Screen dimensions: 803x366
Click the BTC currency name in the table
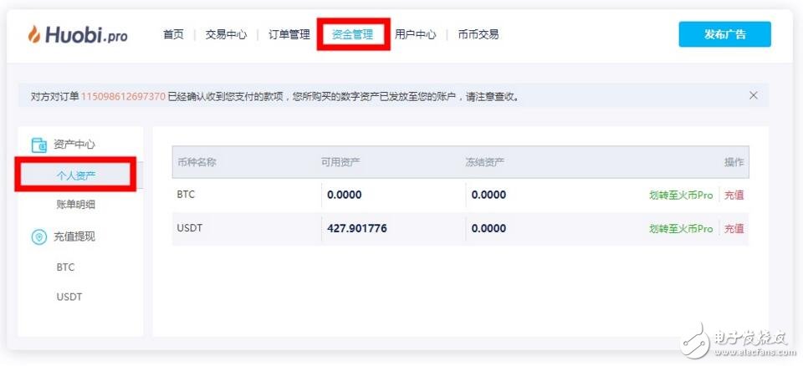tap(186, 195)
